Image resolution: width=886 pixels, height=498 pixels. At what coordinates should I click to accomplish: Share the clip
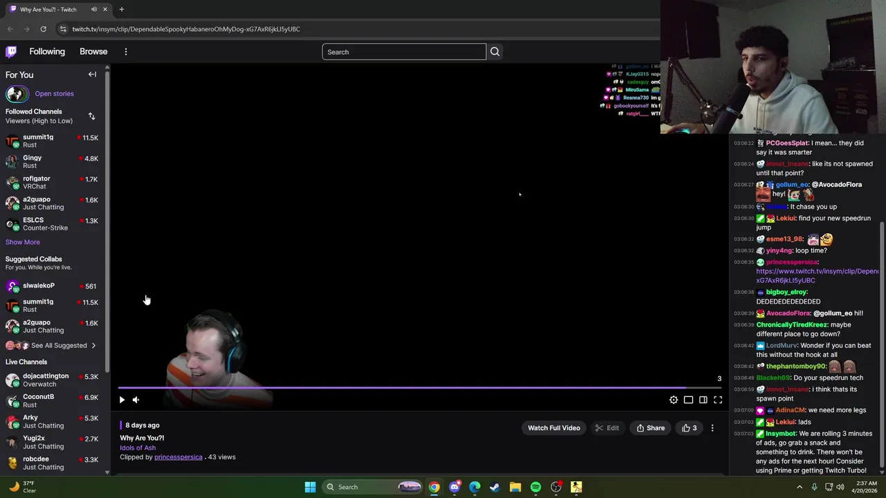[x=651, y=428]
